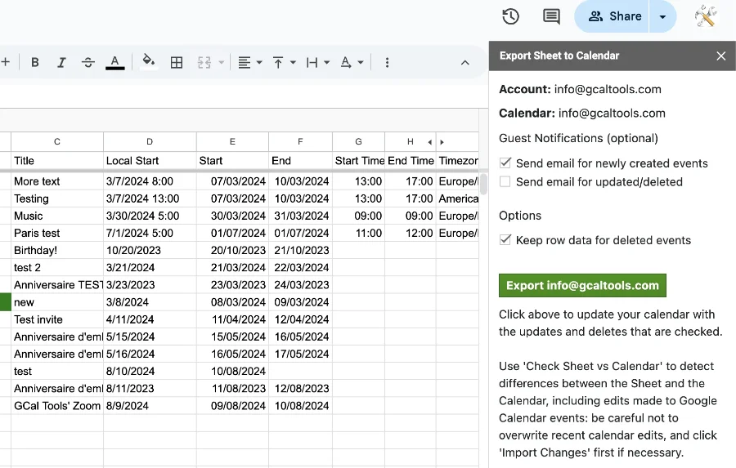Screen dimensions: 736x468
Task: Expand the Share options dropdown arrow
Action: click(x=662, y=16)
